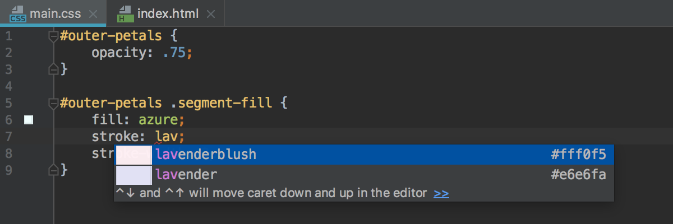673x224 pixels.
Task: Select the main.css tab
Action: pos(53,13)
